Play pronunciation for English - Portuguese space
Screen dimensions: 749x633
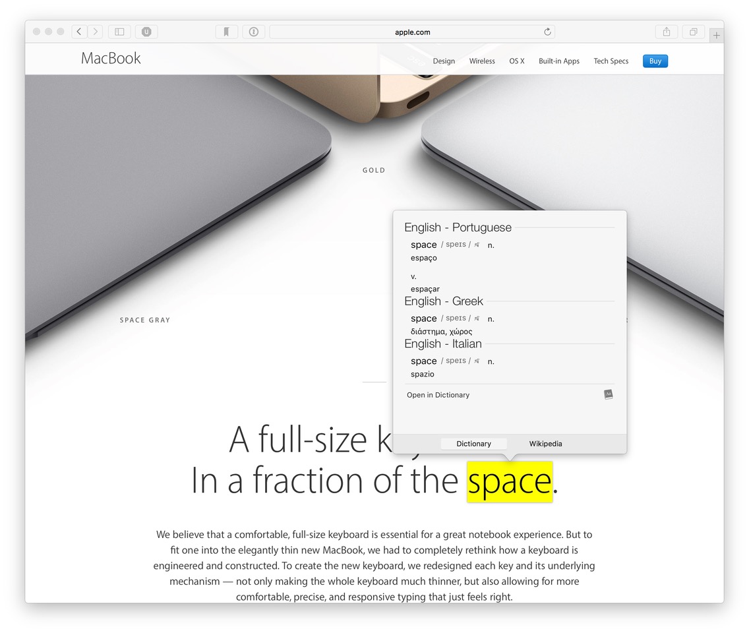(477, 245)
